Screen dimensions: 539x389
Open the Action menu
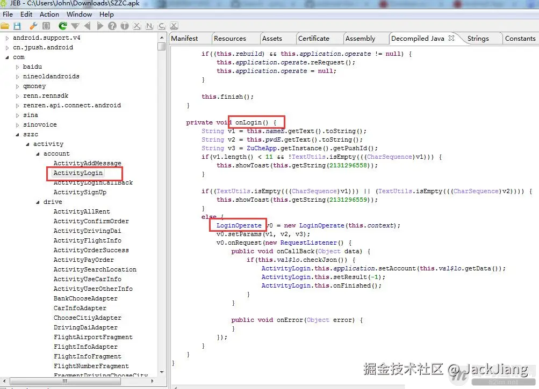click(49, 14)
